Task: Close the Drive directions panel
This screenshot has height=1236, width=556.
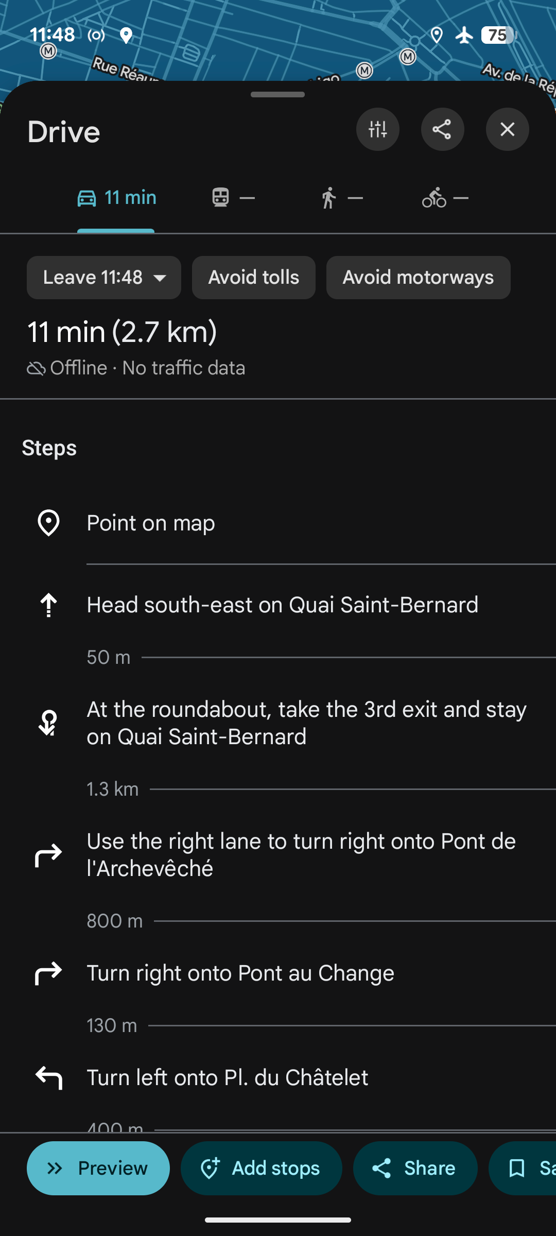Action: 507,129
